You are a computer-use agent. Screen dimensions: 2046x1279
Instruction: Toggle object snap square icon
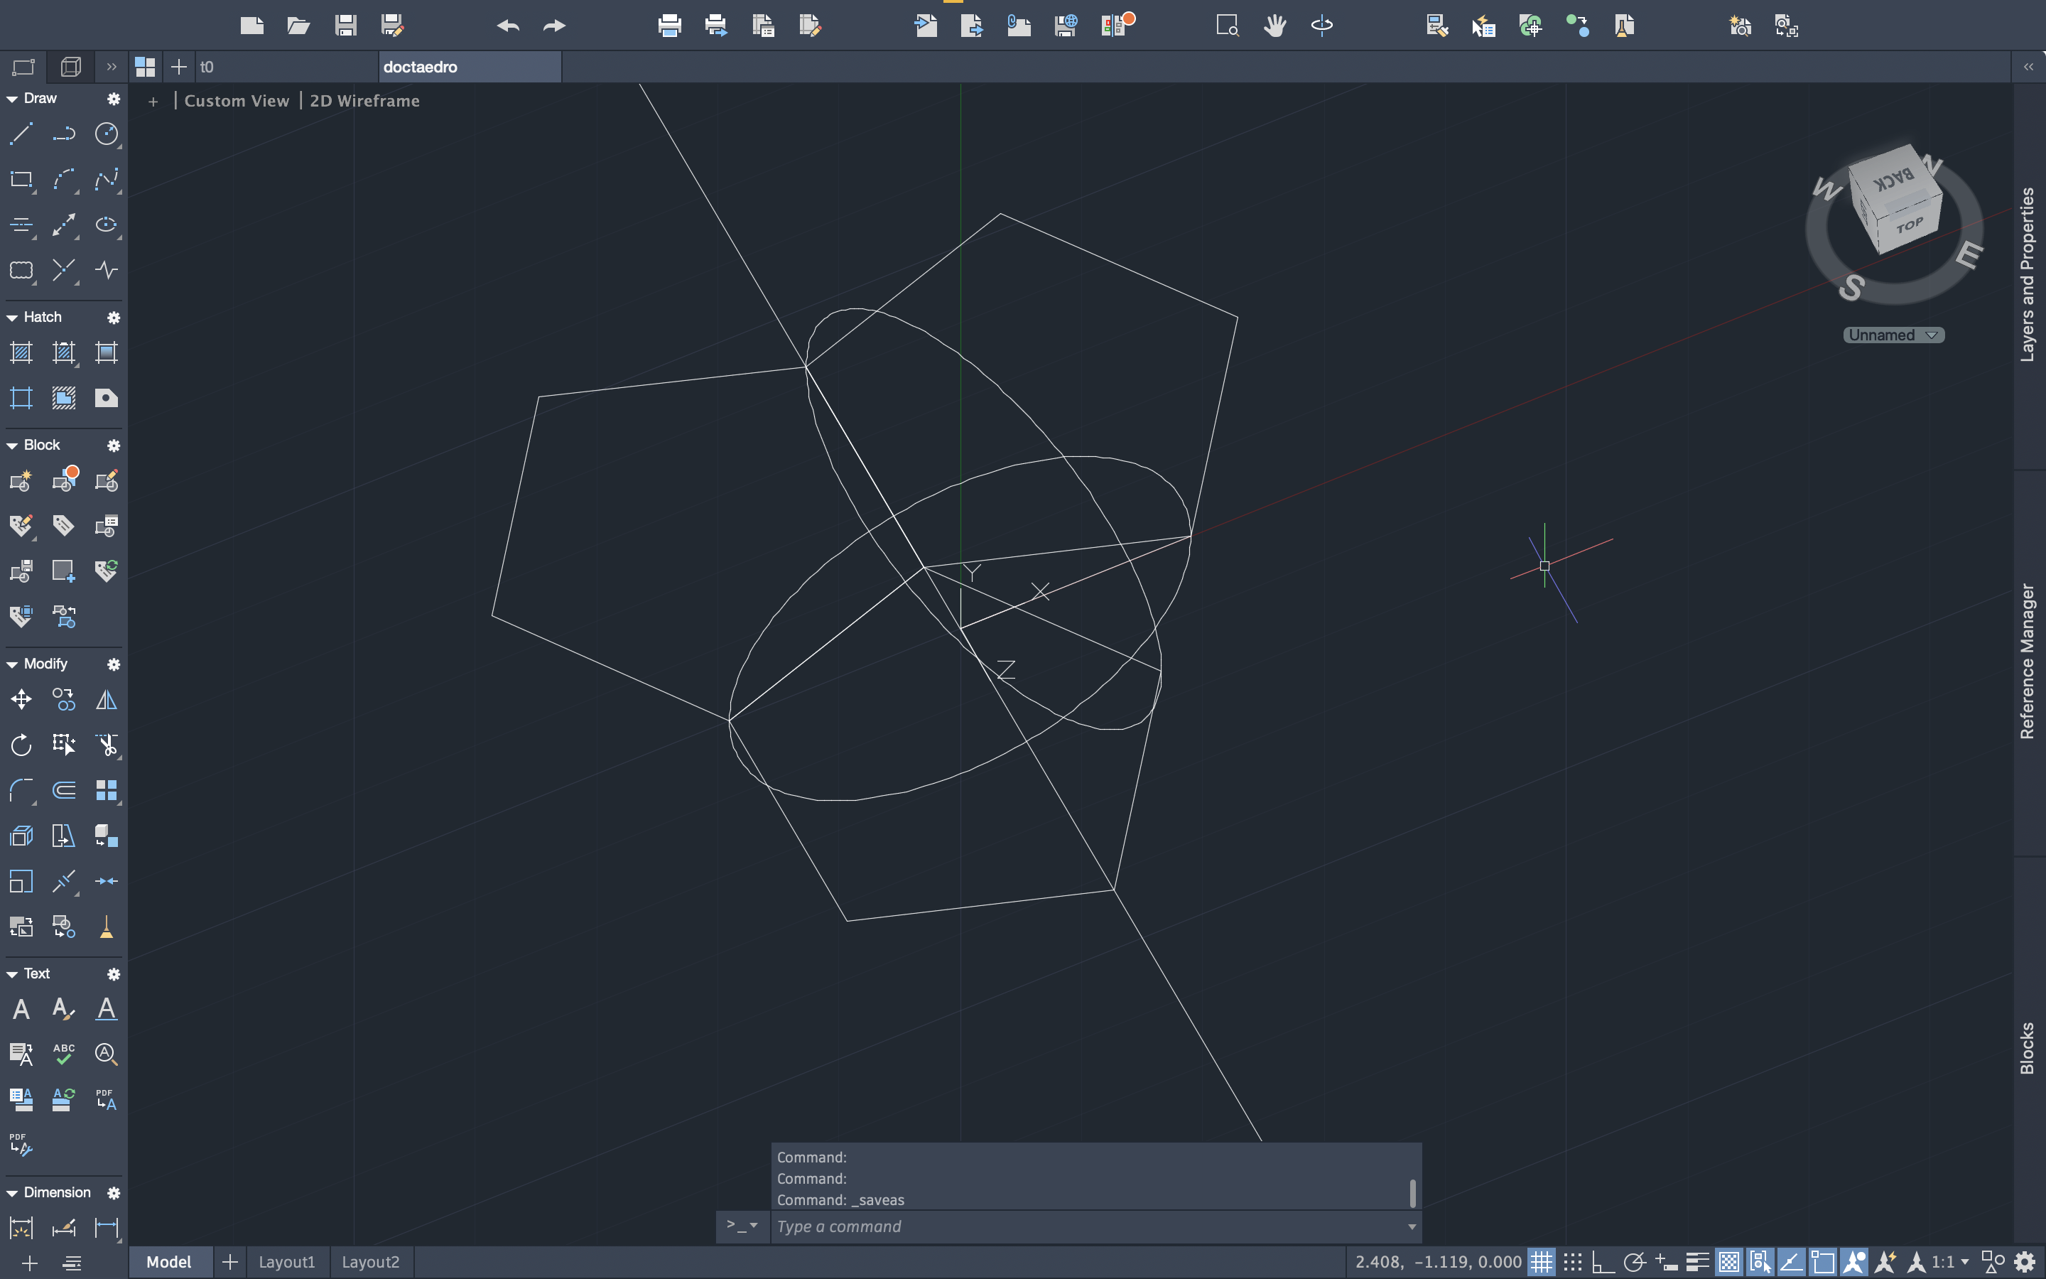(x=1823, y=1262)
